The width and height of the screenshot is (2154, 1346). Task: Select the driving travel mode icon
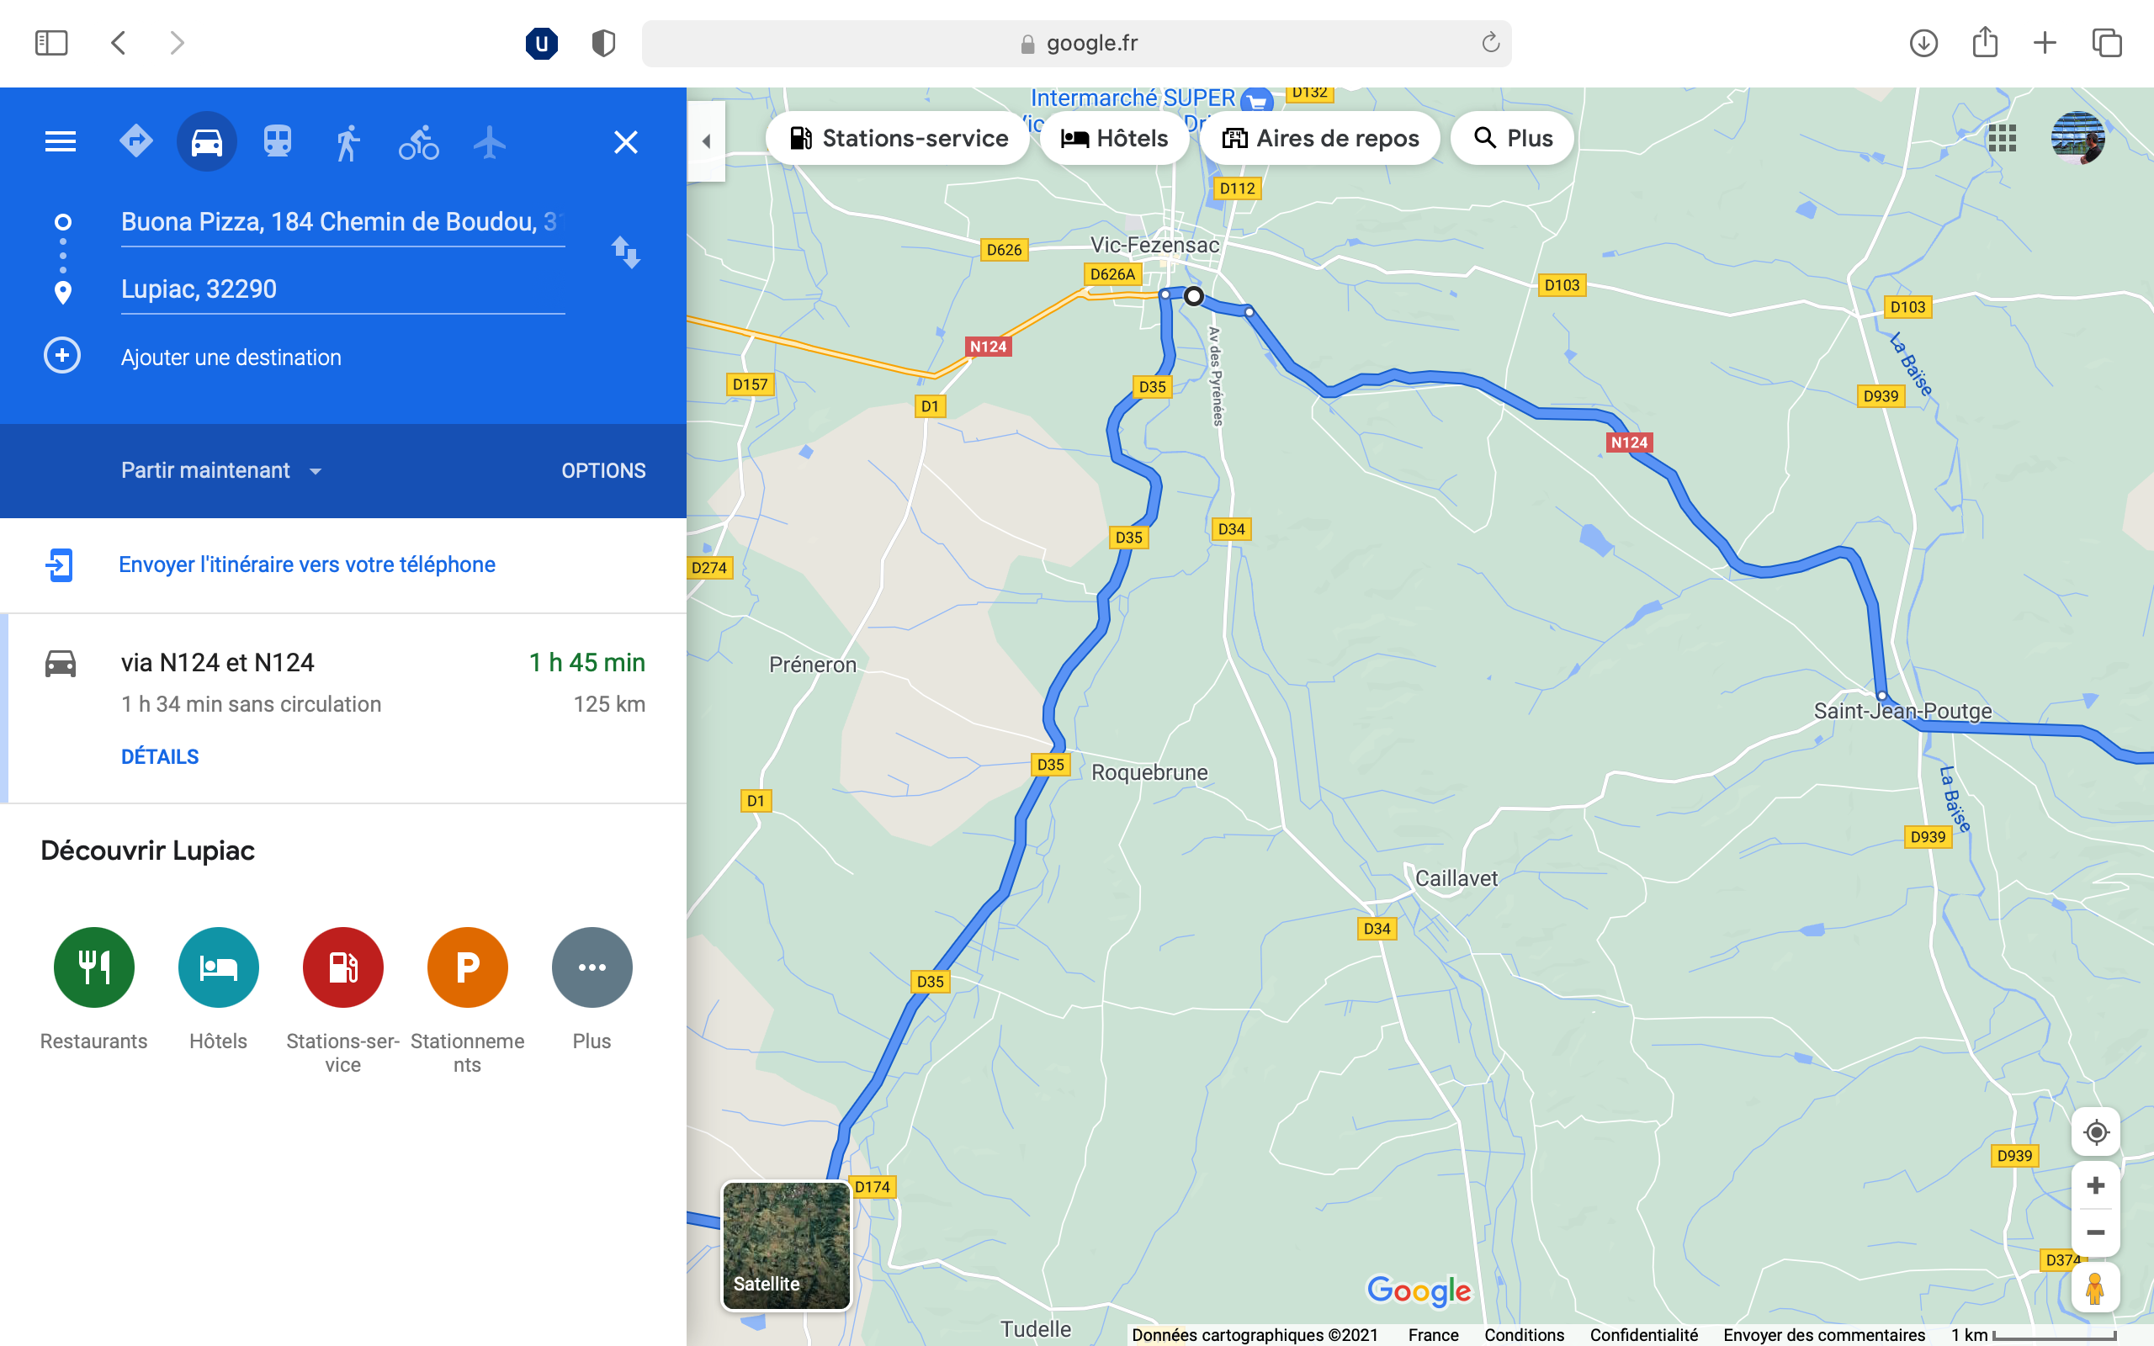tap(206, 141)
